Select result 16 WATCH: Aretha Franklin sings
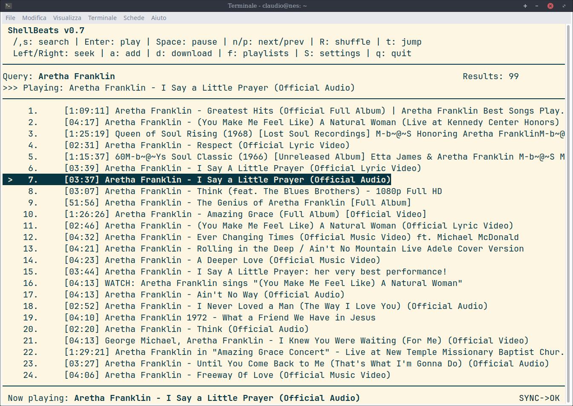Screen dimensions: 573x406 [284, 283]
